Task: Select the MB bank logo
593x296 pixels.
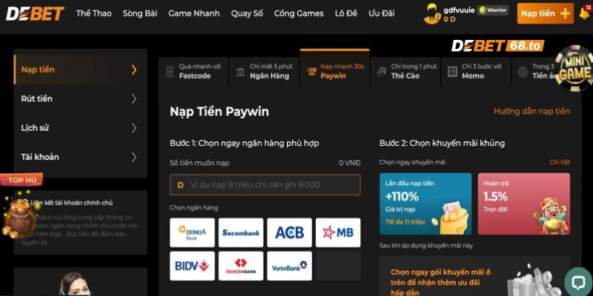Action: click(x=338, y=232)
